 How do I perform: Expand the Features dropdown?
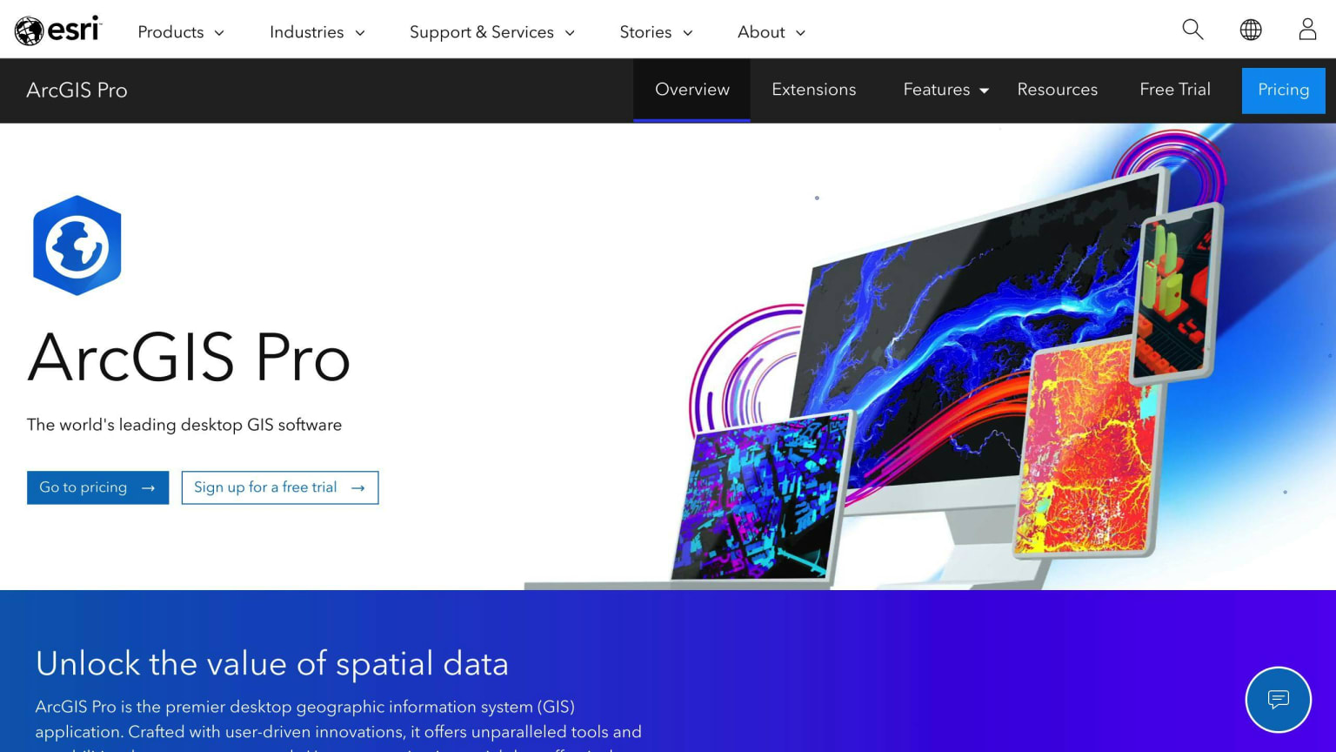tap(946, 90)
